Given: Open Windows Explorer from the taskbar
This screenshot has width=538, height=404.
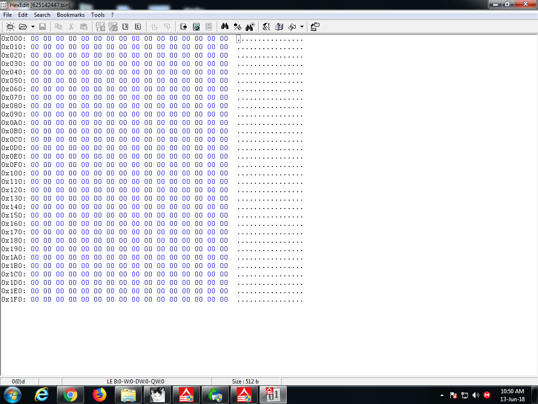Looking at the screenshot, I should 128,395.
